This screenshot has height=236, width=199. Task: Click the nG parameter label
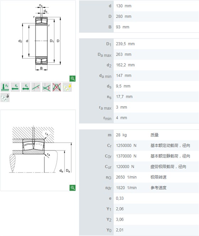(x=108, y=178)
